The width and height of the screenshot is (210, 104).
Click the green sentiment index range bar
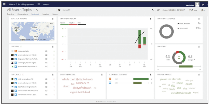coord(185,66)
